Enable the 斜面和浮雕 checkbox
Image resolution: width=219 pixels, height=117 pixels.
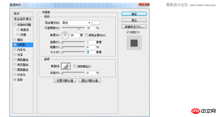tap(15, 25)
